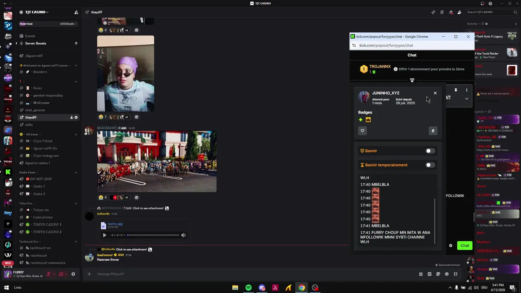Screen dimensions: 521x293
Task: Open notification settings bell in channel header
Action: click(x=442, y=12)
